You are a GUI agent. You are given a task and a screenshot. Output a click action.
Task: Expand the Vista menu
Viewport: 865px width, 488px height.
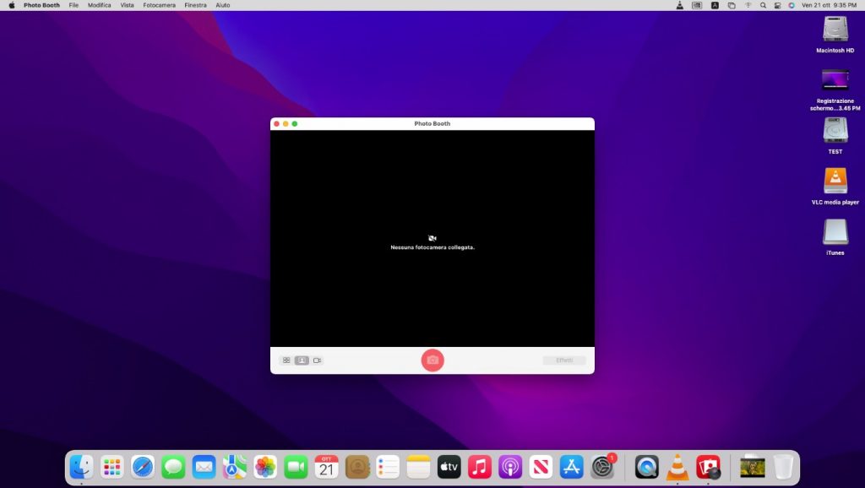click(127, 5)
